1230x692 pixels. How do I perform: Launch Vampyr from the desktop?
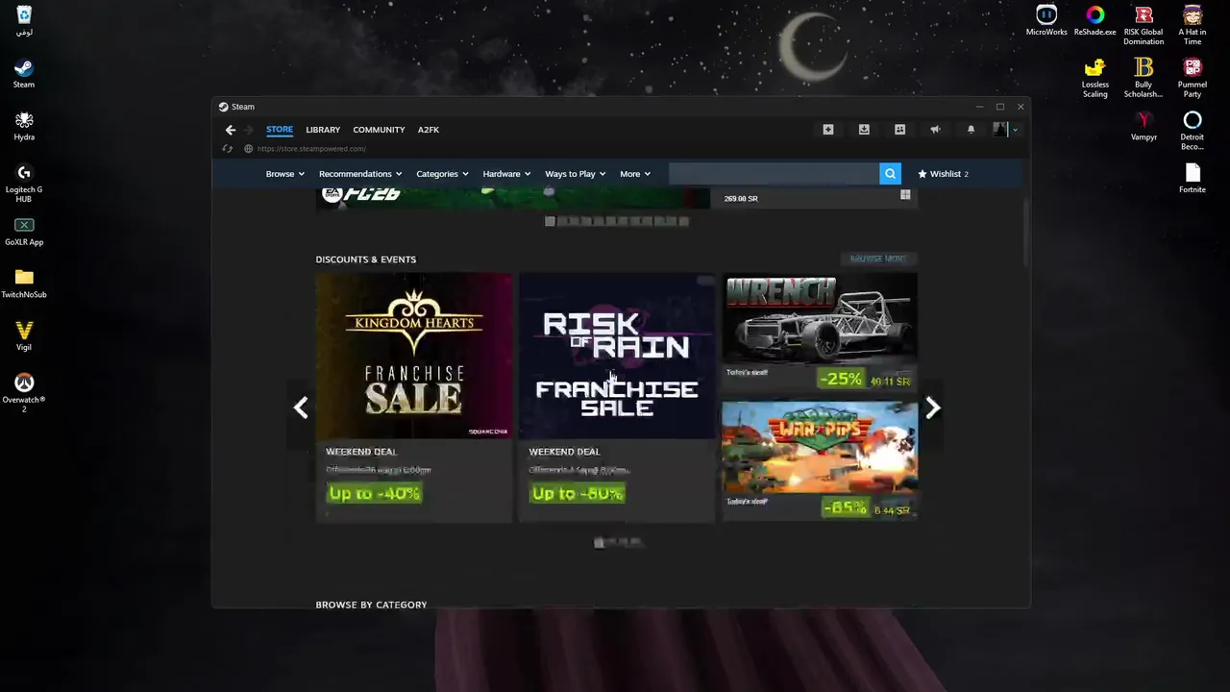pyautogui.click(x=1144, y=127)
